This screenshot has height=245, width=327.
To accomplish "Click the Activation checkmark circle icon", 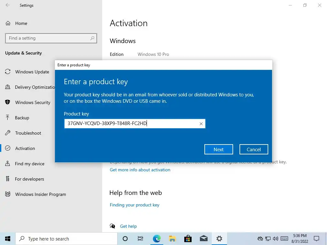I will tap(8, 148).
